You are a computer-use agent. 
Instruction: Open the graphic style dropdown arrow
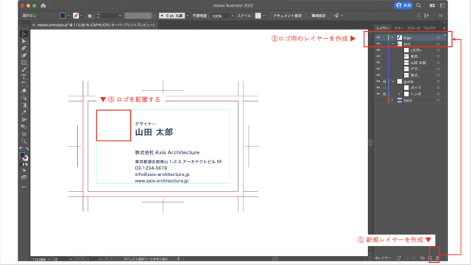click(263, 15)
